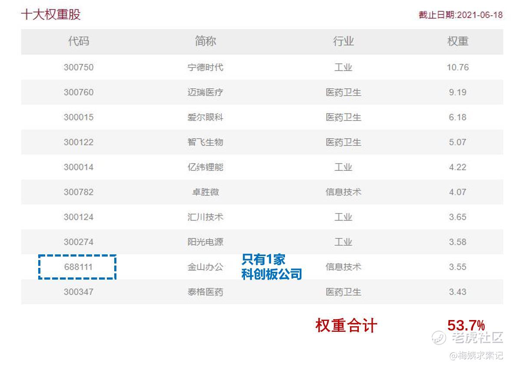Click the weight value 3.58
513x367 pixels.
[458, 242]
